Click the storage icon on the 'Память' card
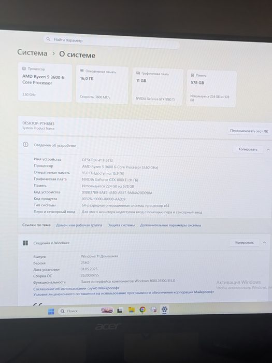The image size is (272, 363). 192,75
